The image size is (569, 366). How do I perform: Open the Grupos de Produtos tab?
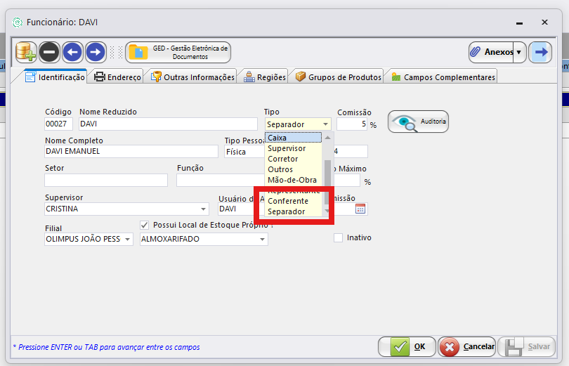(338, 77)
